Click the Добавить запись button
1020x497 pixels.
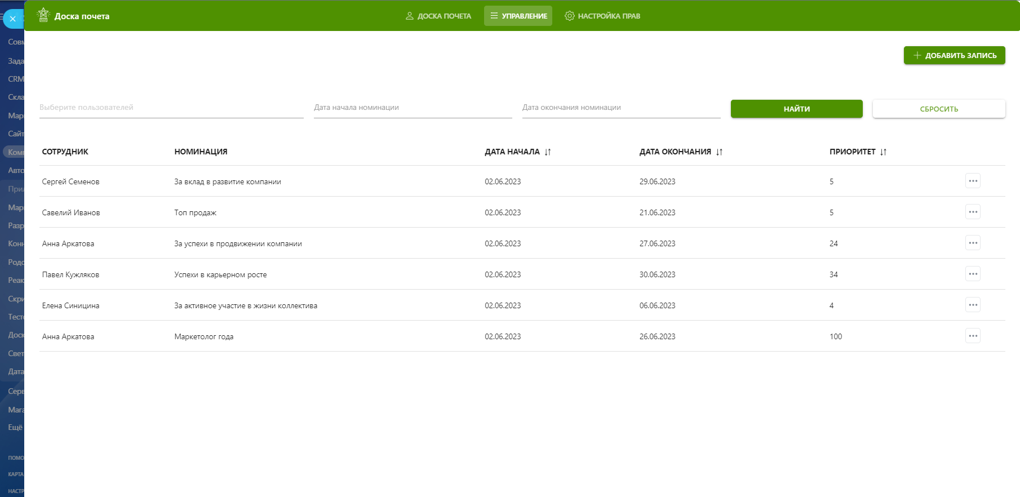pyautogui.click(x=954, y=55)
